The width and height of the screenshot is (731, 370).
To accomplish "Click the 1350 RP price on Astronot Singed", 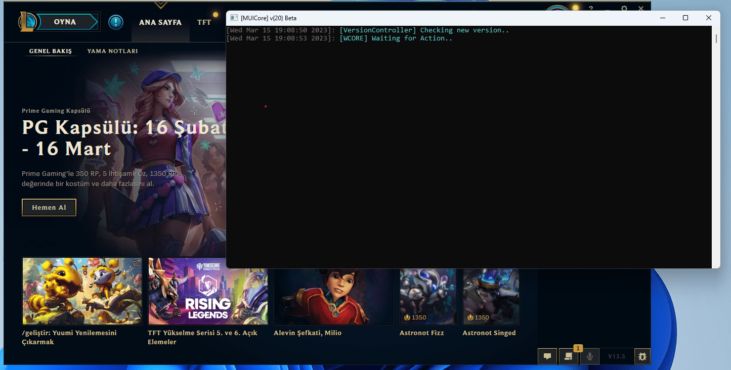I will (478, 317).
